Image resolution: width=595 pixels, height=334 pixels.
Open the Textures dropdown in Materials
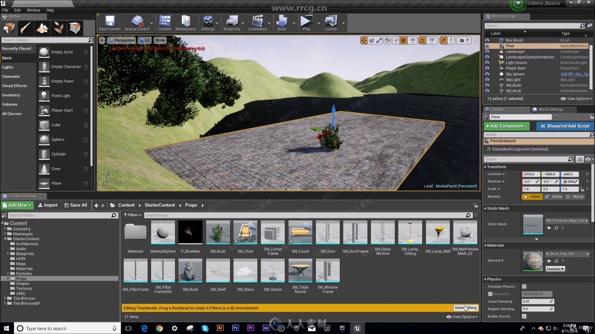tap(554, 268)
